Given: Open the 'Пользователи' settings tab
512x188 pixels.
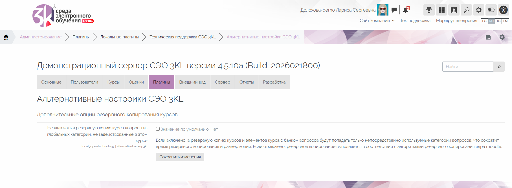Looking at the screenshot, I should (84, 82).
